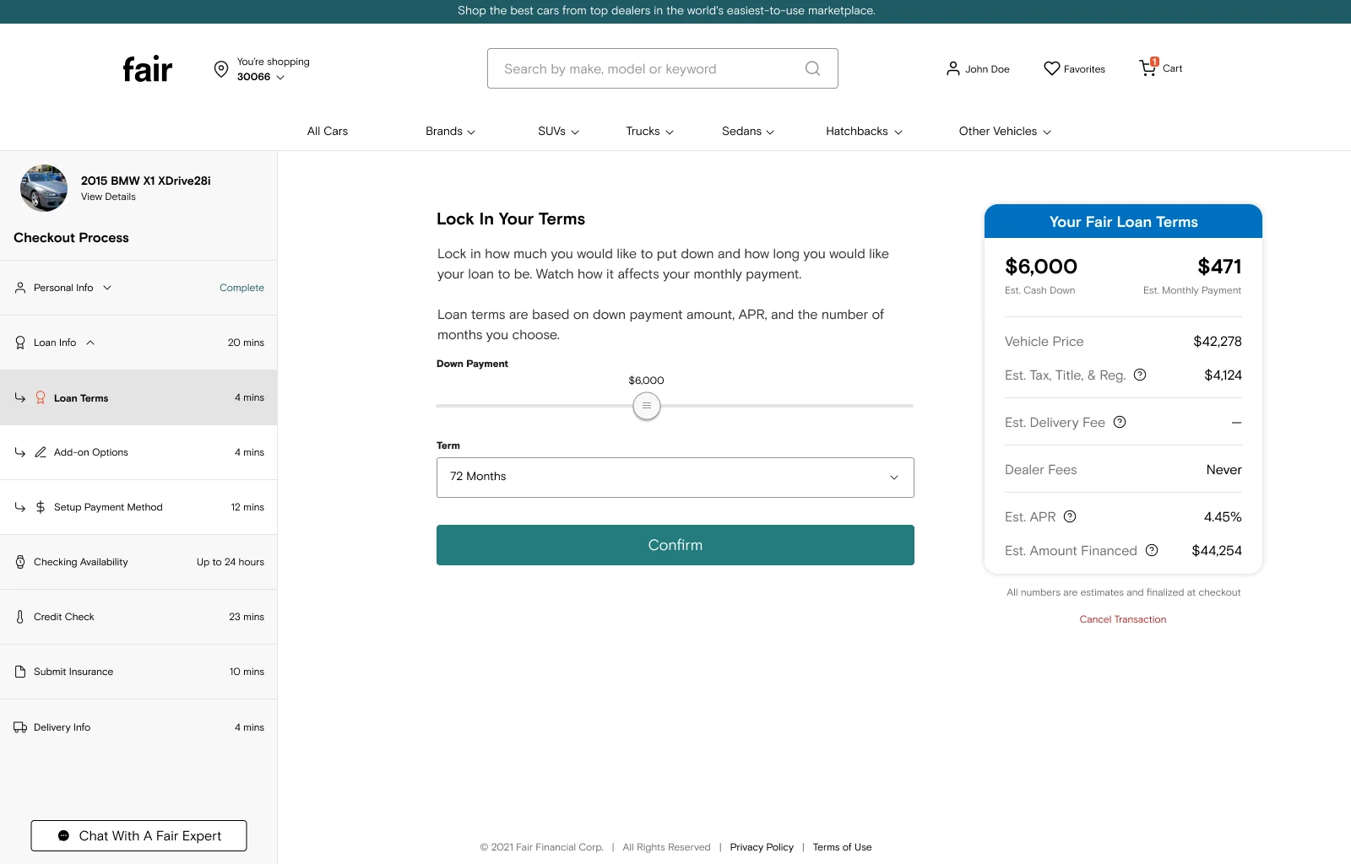Go to All Cars
This screenshot has width=1351, height=864.
(328, 132)
